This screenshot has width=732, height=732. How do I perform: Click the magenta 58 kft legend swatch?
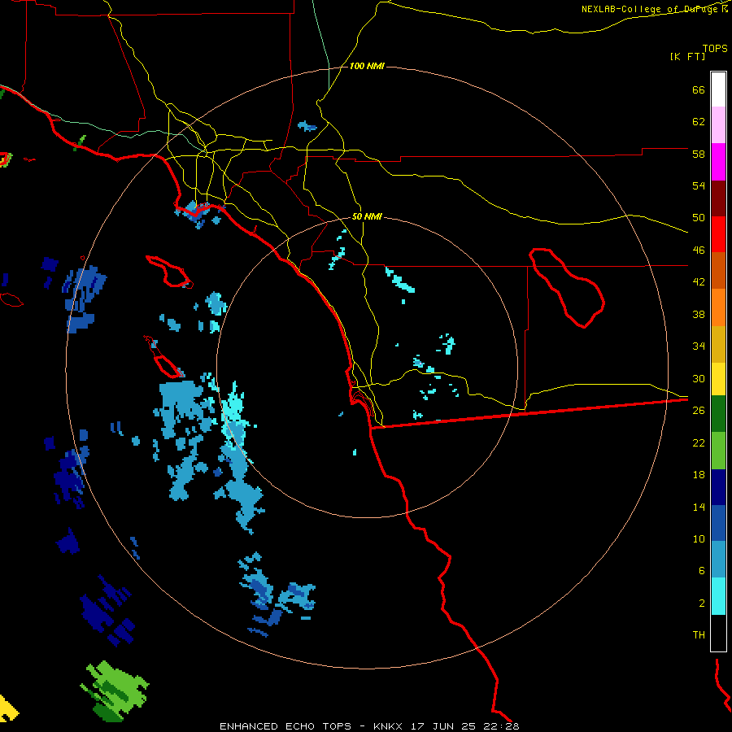(x=718, y=162)
